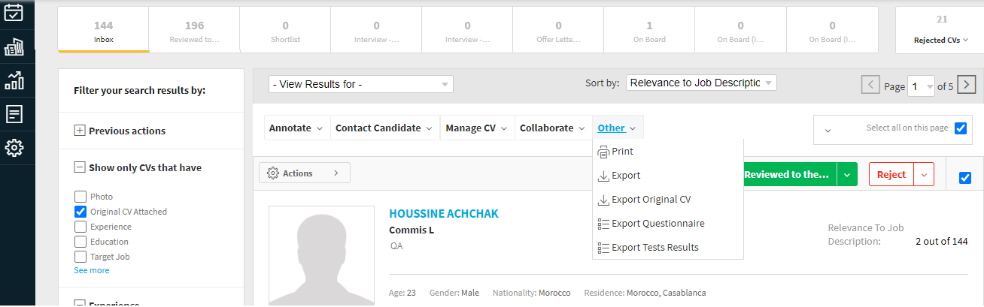Uncheck Original CV Attached filter
The width and height of the screenshot is (984, 307).
pyautogui.click(x=80, y=212)
